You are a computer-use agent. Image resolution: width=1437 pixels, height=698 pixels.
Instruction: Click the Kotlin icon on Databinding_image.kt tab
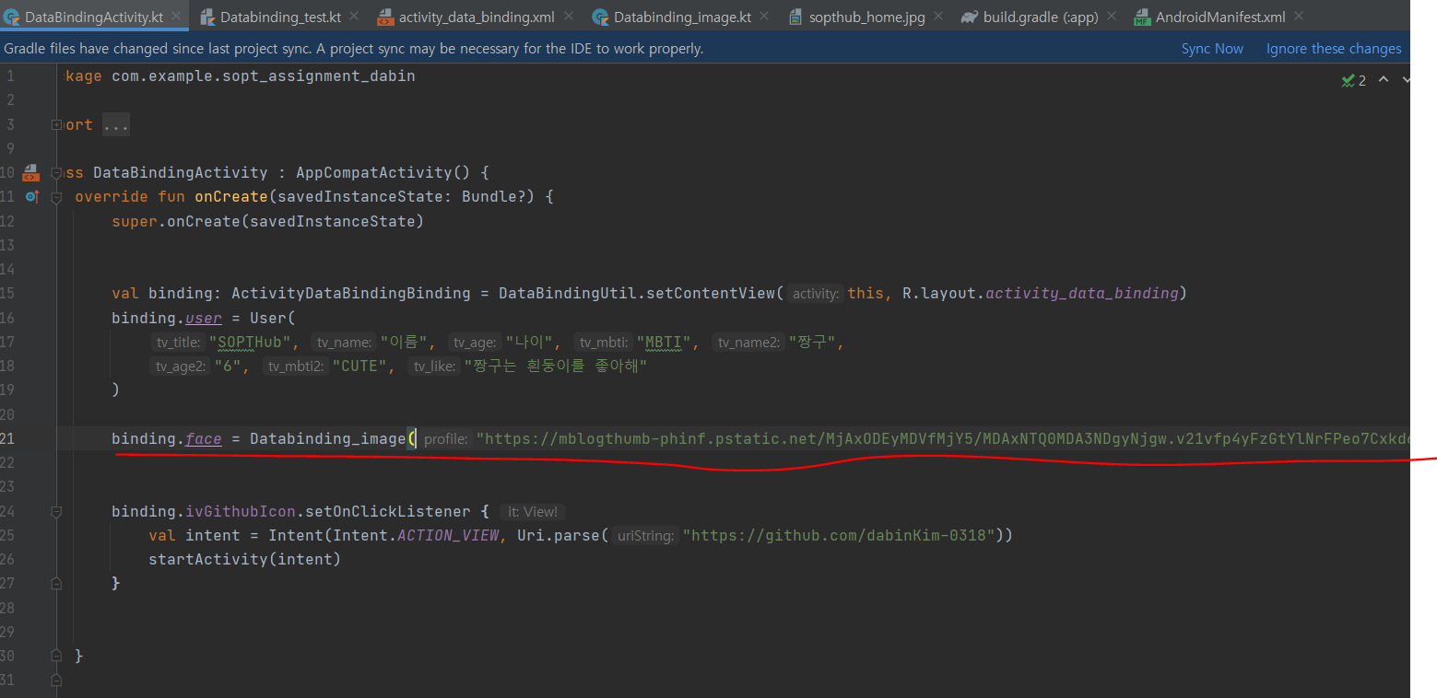pos(600,17)
